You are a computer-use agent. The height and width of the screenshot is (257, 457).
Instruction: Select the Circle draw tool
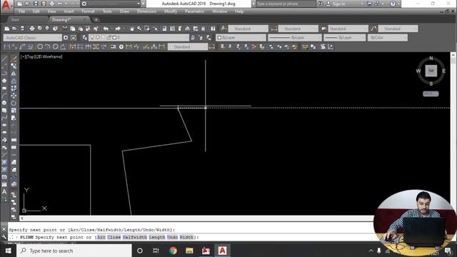4,103
